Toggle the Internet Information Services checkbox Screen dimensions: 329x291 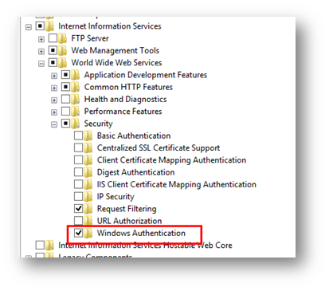(40, 26)
